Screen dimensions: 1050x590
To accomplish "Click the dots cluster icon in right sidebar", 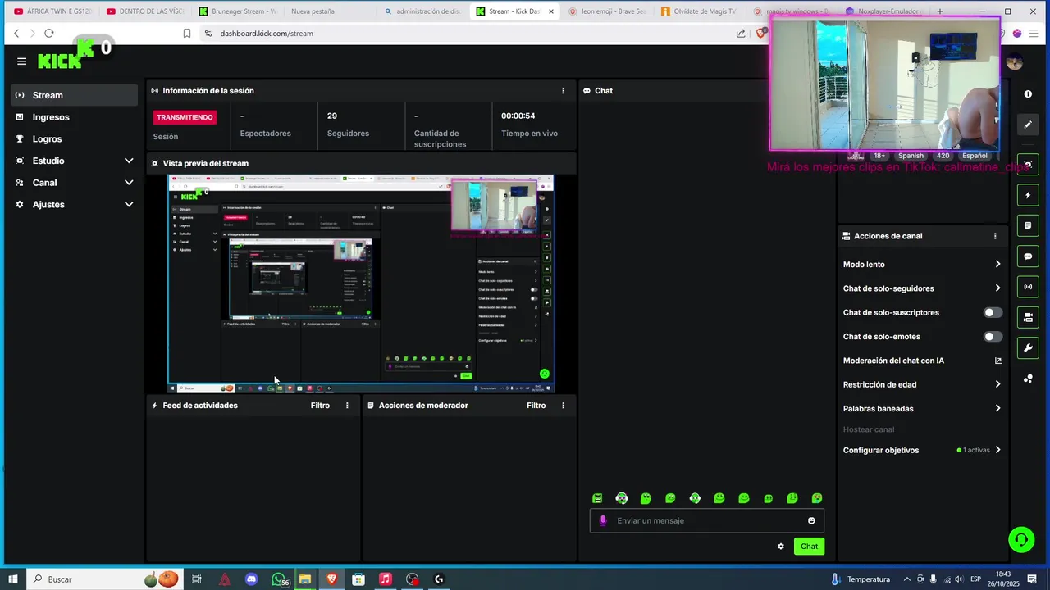I will tap(1028, 379).
